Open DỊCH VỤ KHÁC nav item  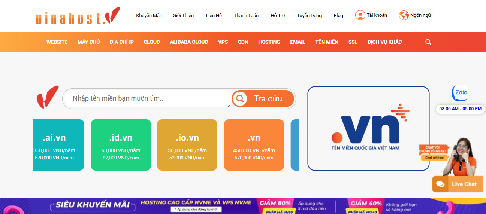[384, 42]
